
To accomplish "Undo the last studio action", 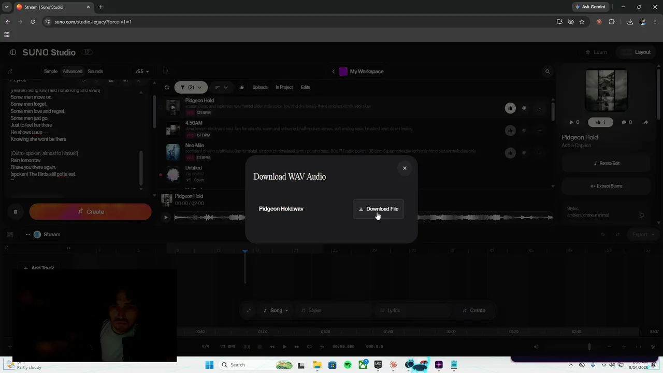I will pyautogui.click(x=602, y=235).
